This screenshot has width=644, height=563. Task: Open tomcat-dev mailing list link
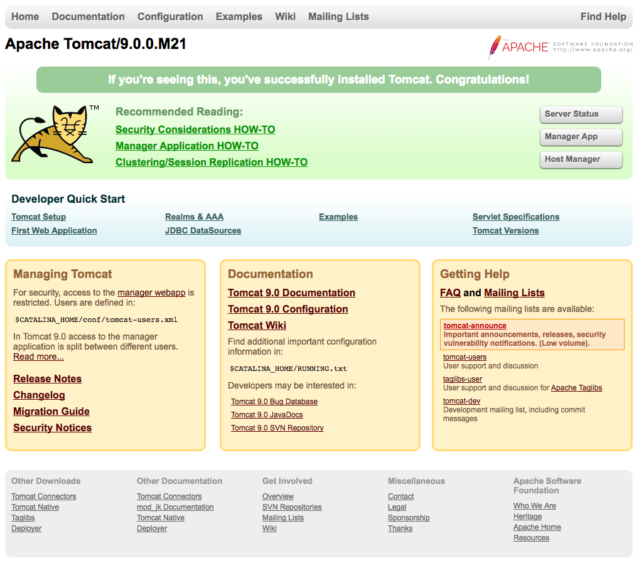tap(461, 401)
